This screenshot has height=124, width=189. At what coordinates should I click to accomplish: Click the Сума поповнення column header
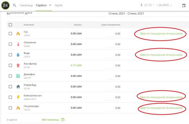coord(111,25)
